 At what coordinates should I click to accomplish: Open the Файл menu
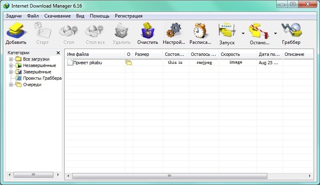click(x=33, y=16)
